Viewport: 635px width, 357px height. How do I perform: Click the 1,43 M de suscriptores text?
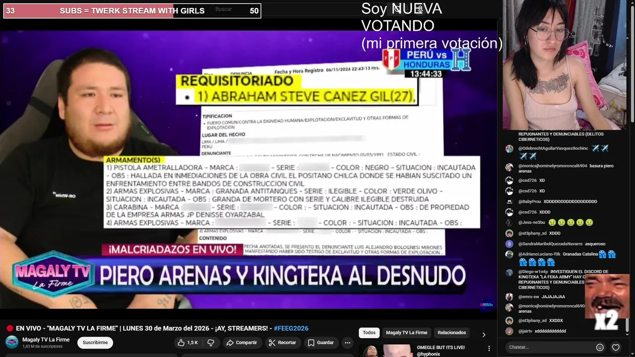42,347
